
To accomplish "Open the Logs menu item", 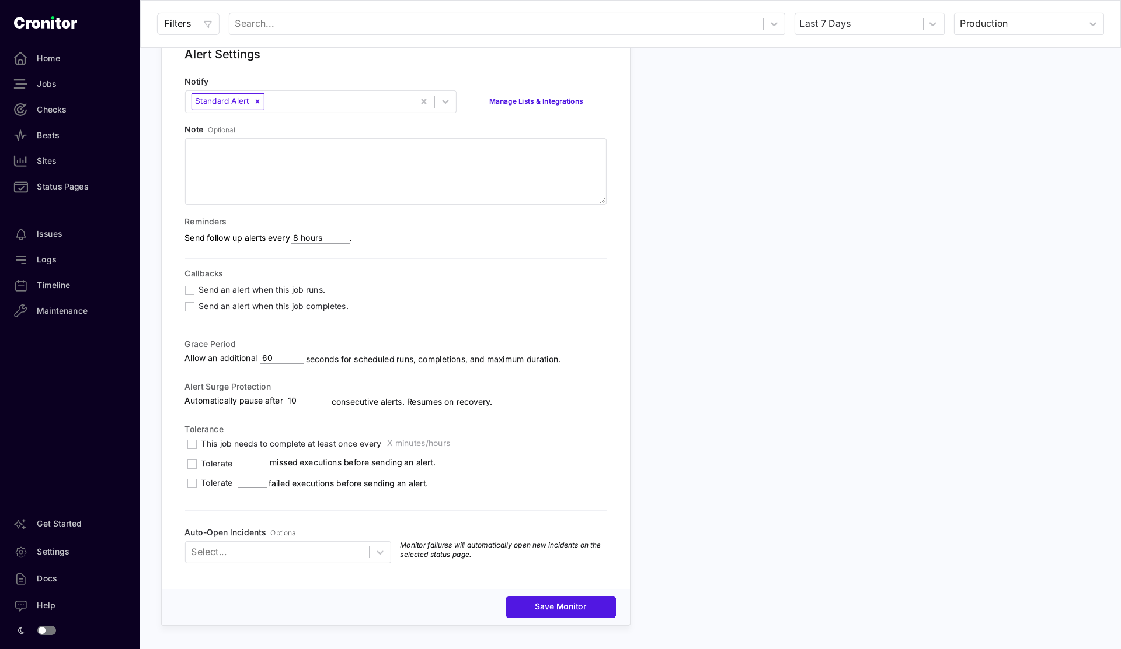I will (x=47, y=259).
